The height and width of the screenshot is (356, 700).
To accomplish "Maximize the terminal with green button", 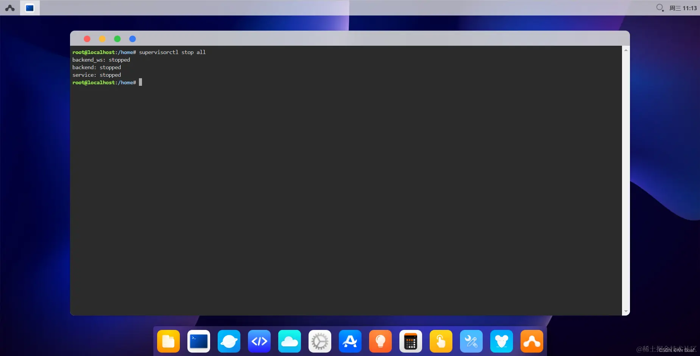I will coord(117,39).
